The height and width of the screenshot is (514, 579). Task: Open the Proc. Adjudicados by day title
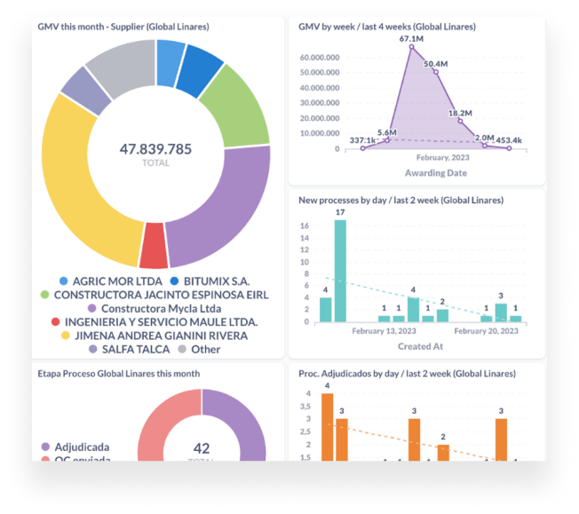[x=407, y=374]
